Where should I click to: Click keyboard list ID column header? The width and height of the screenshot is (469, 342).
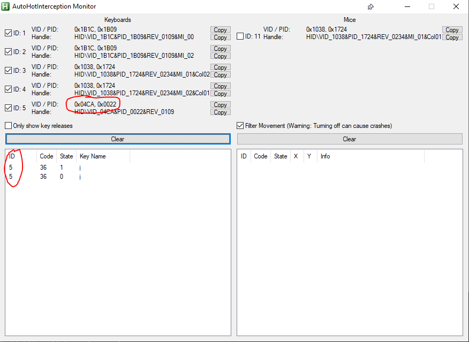(21, 156)
